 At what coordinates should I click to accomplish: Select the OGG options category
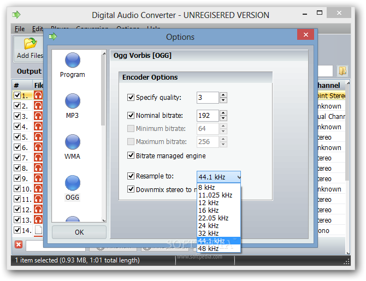tap(72, 188)
